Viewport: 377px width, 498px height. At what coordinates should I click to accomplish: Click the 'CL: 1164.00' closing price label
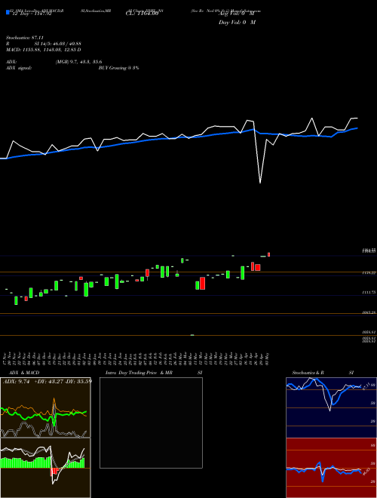point(142,14)
